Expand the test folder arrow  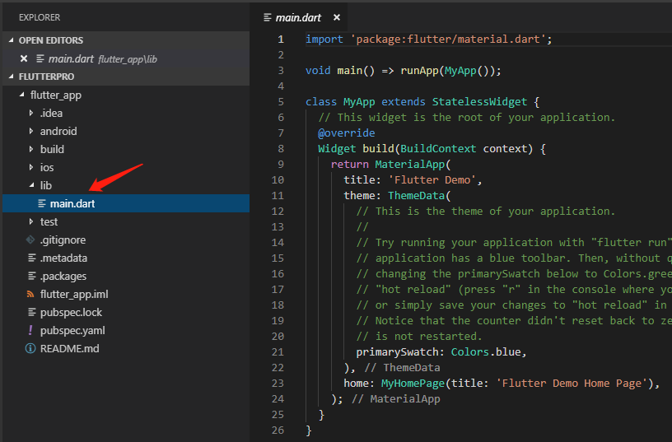click(30, 221)
